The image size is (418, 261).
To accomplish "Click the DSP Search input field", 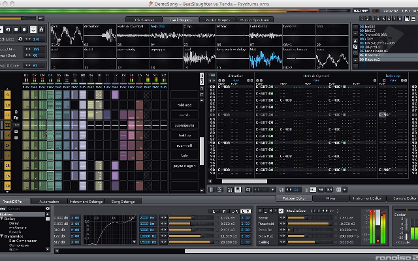I will [x=26, y=209].
